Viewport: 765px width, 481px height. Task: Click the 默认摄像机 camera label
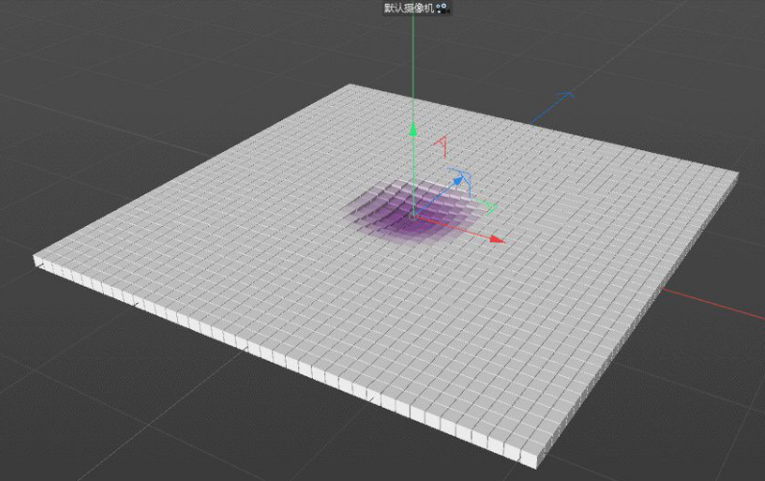tap(409, 8)
